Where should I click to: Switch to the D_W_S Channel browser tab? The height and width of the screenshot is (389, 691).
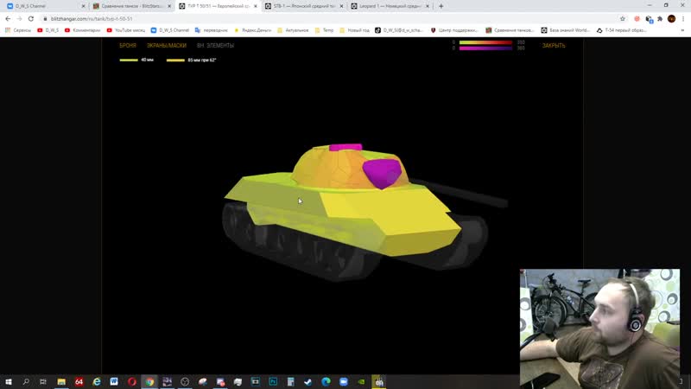[44, 6]
